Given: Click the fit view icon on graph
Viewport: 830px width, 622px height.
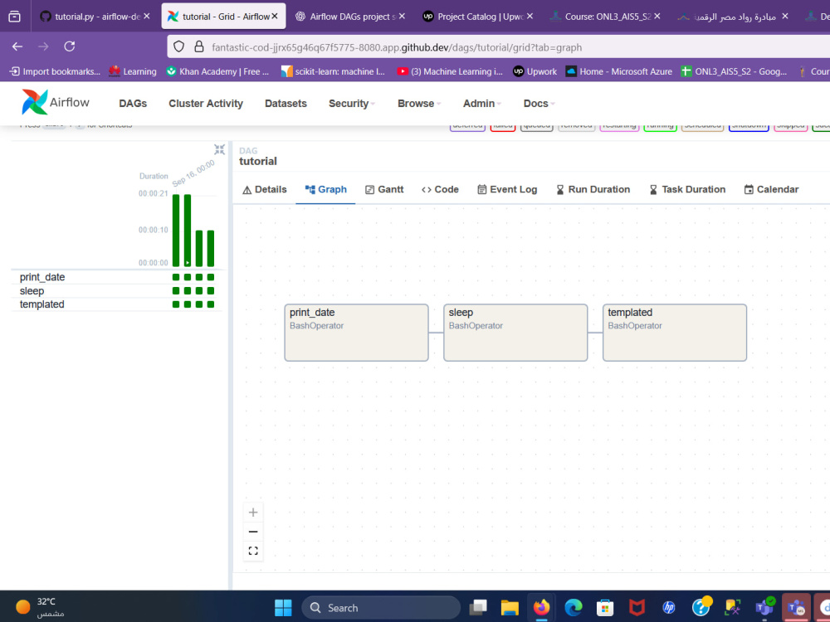Looking at the screenshot, I should [253, 552].
